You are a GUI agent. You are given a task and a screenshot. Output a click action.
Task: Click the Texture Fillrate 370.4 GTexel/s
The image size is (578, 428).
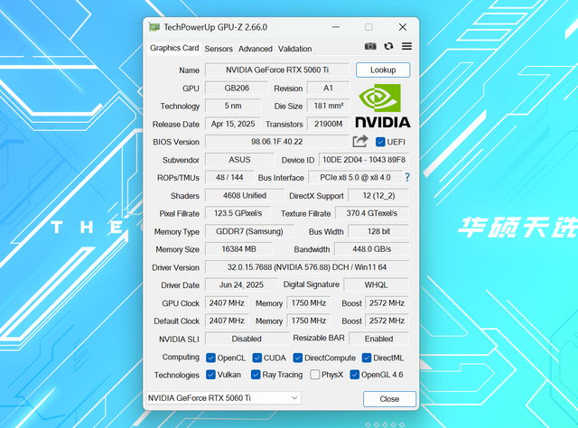click(x=372, y=213)
